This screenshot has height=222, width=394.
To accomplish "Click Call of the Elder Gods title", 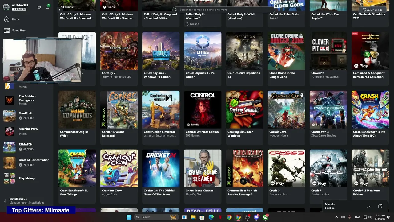I will click(x=284, y=14).
